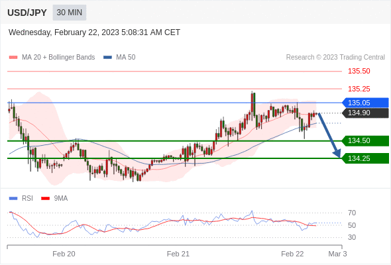Viewport: 391px width, 265px height.
Task: Click the MA 50 legend swatch
Action: coord(107,58)
